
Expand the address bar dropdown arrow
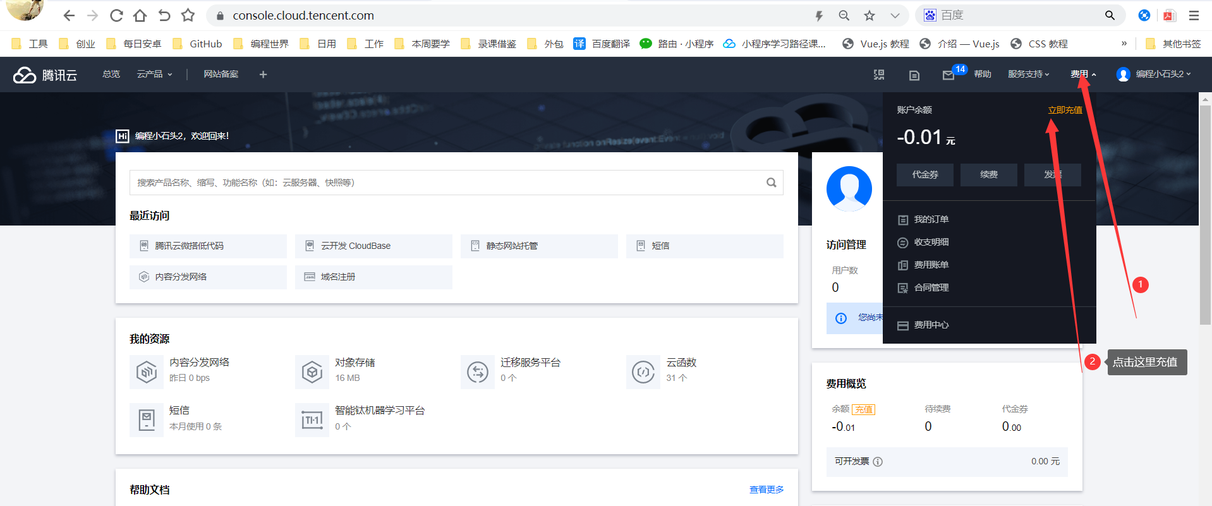coord(895,15)
